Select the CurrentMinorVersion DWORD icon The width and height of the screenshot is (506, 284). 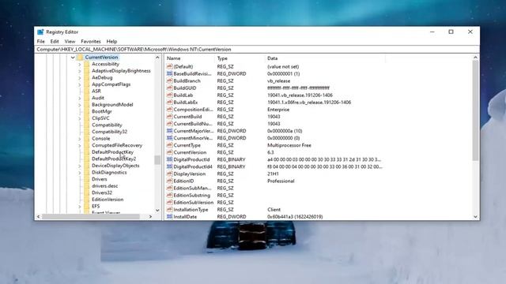169,138
